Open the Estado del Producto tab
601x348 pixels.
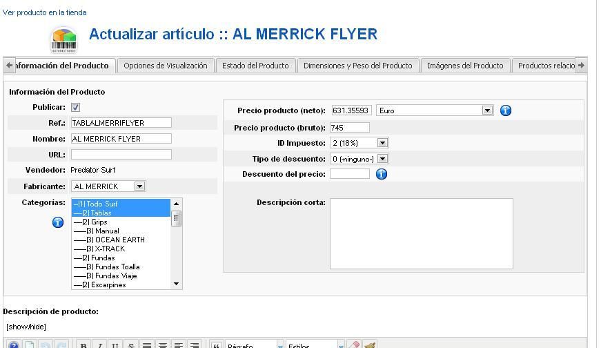(x=256, y=66)
